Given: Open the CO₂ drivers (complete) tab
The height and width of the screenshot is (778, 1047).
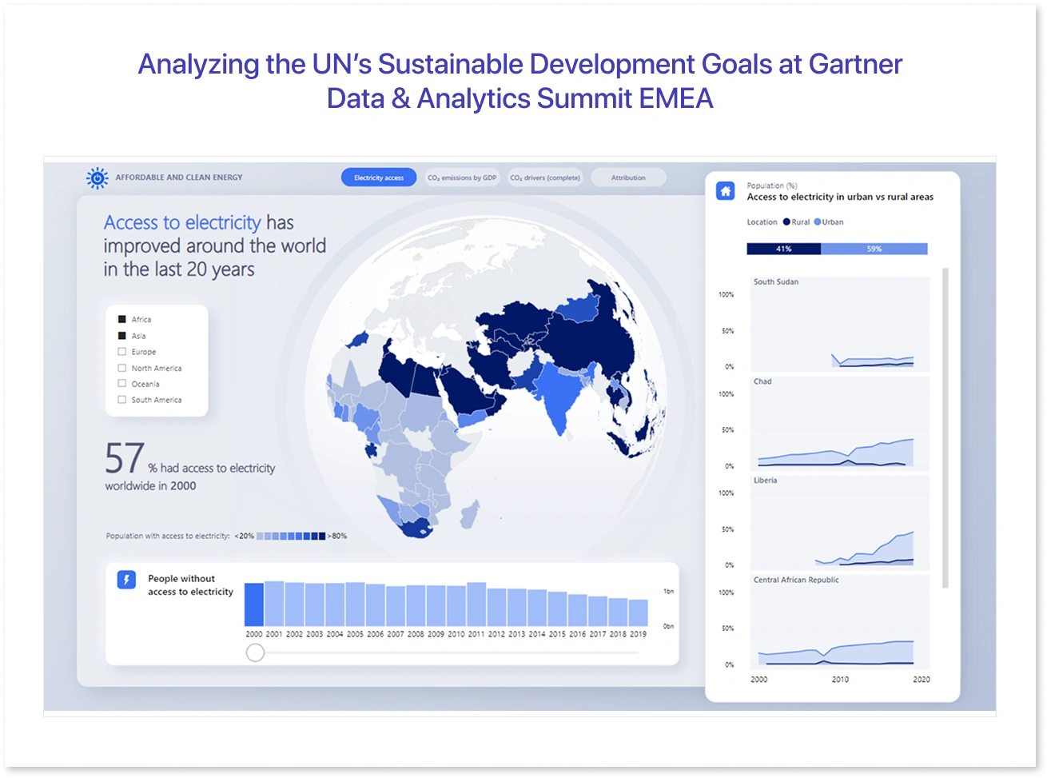Looking at the screenshot, I should point(545,178).
